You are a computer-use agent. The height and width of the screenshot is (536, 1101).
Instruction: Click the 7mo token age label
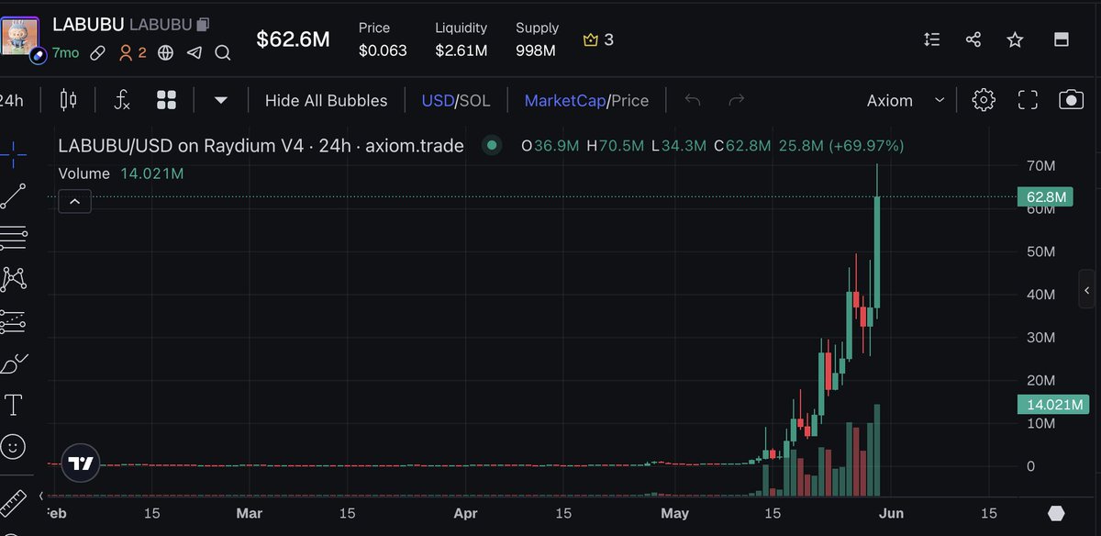[66, 53]
